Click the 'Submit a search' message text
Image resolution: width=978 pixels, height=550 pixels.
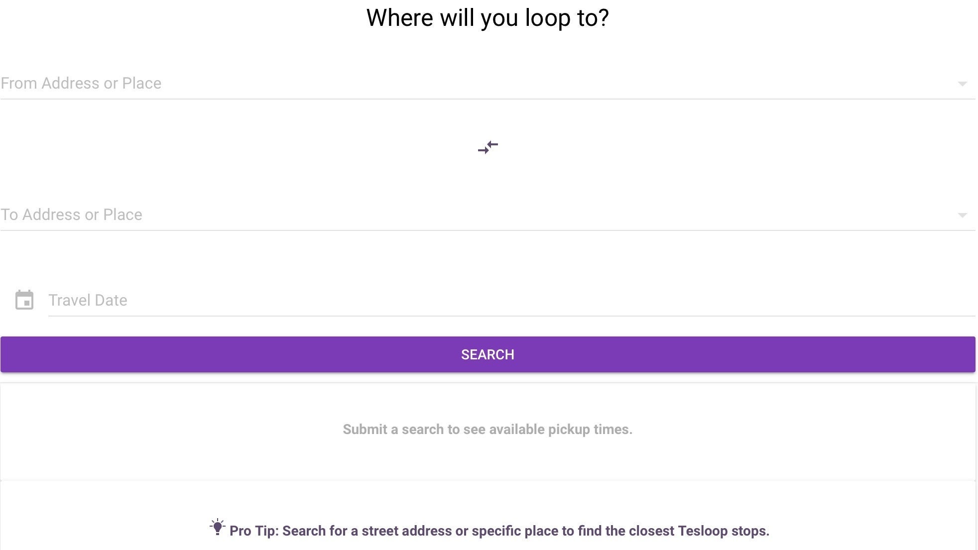(488, 430)
